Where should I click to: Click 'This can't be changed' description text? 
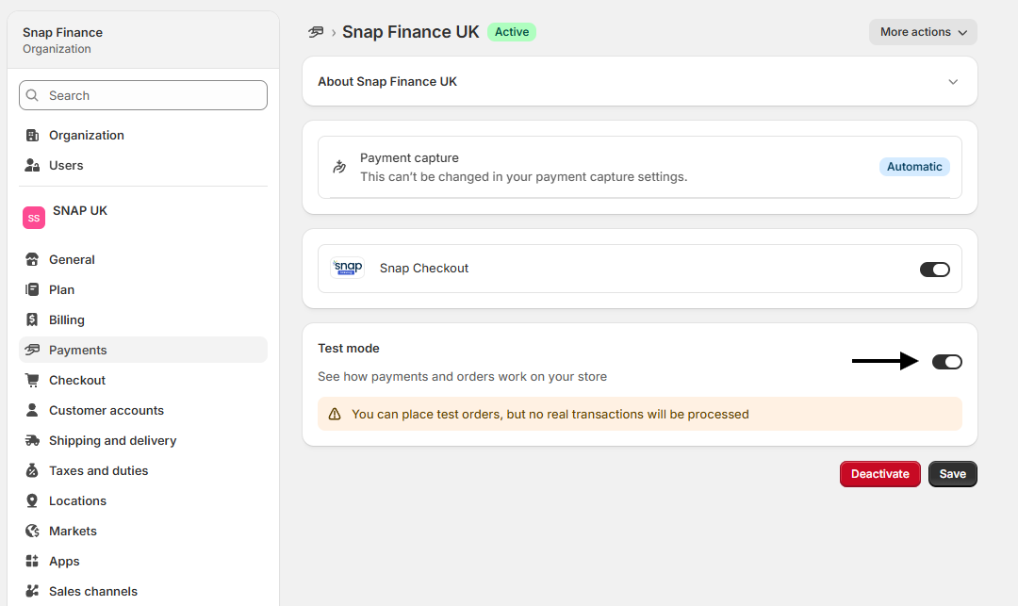[523, 176]
